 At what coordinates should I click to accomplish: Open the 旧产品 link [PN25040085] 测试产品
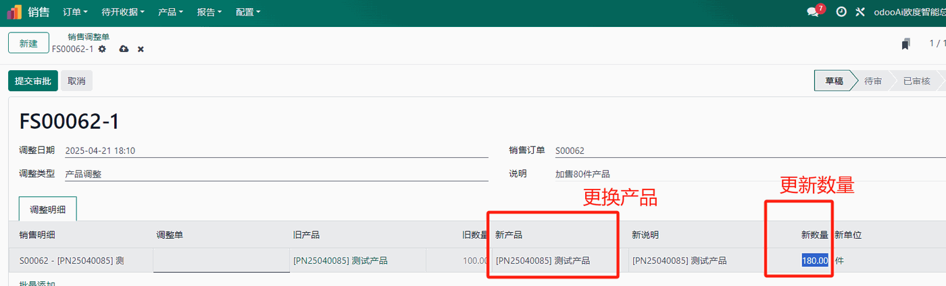pyautogui.click(x=341, y=260)
